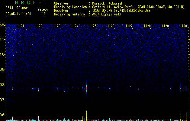Click the meteor echo just after 1122
The width and height of the screenshot is (190, 121).
39,90
